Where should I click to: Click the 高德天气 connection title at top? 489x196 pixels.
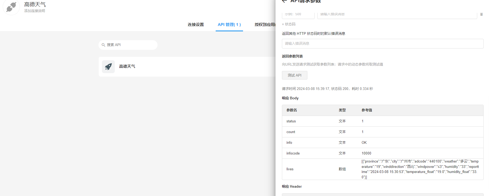coord(35,5)
